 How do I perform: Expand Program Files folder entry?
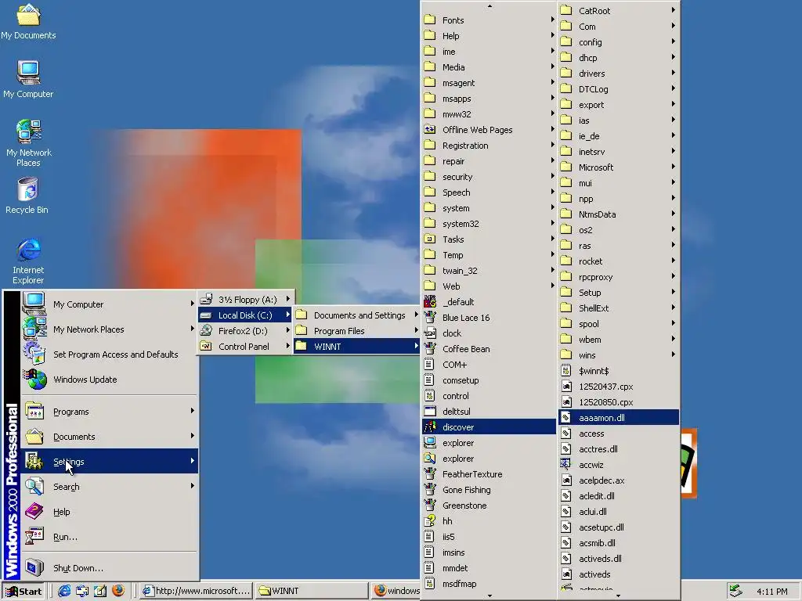(x=357, y=331)
